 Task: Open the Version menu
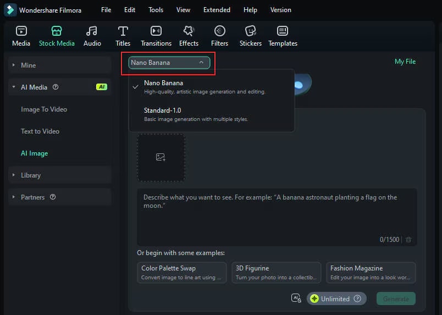[x=281, y=10]
